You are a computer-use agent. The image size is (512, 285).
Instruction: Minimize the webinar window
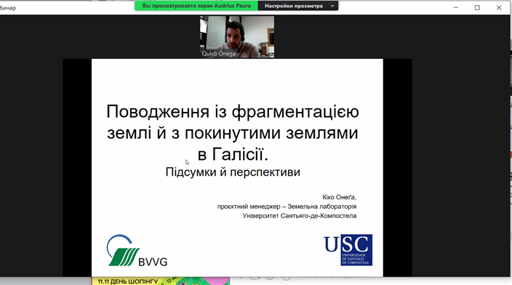coord(456,7)
